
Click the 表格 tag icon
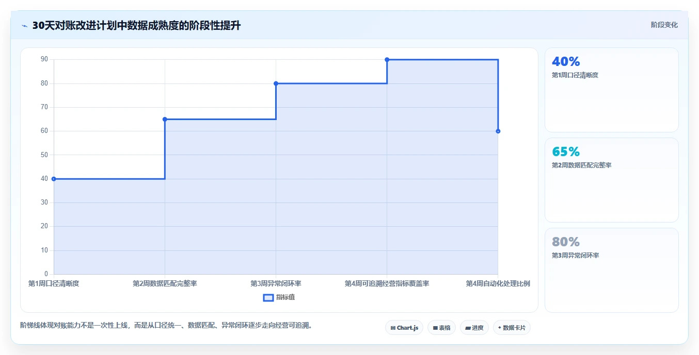click(x=435, y=328)
